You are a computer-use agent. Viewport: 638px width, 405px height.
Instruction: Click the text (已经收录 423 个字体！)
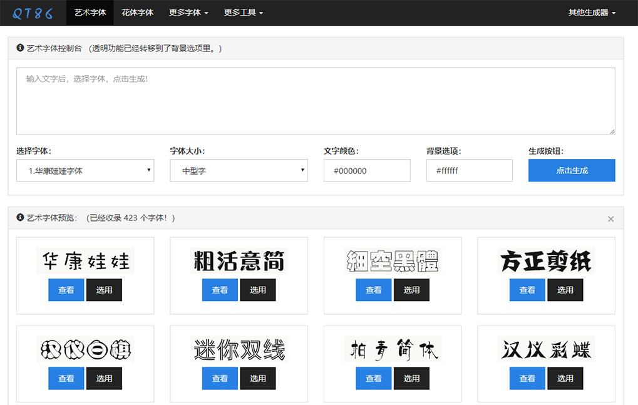click(130, 218)
